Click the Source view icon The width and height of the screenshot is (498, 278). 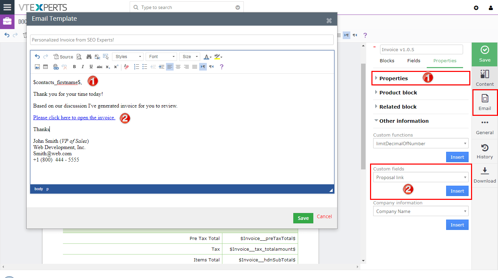63,56
